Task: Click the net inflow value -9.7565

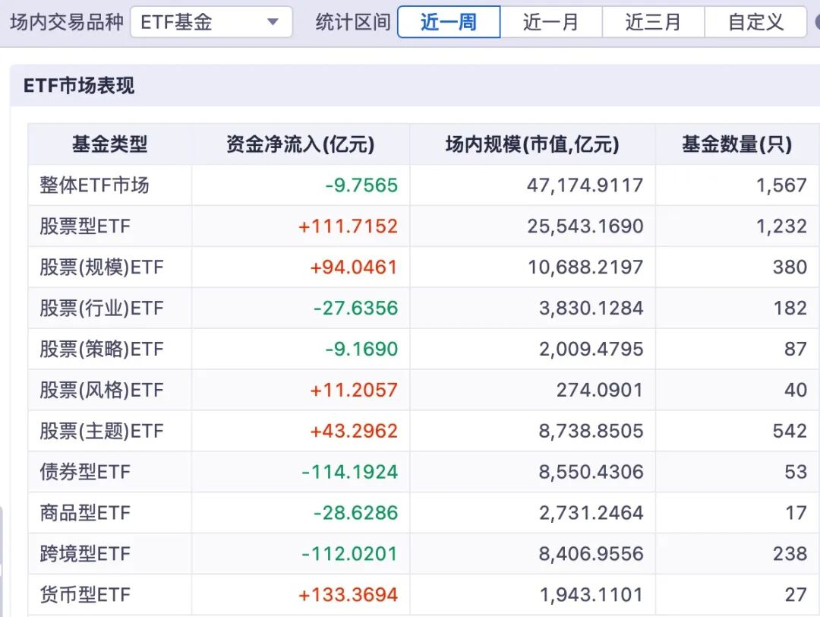Action: pos(361,185)
